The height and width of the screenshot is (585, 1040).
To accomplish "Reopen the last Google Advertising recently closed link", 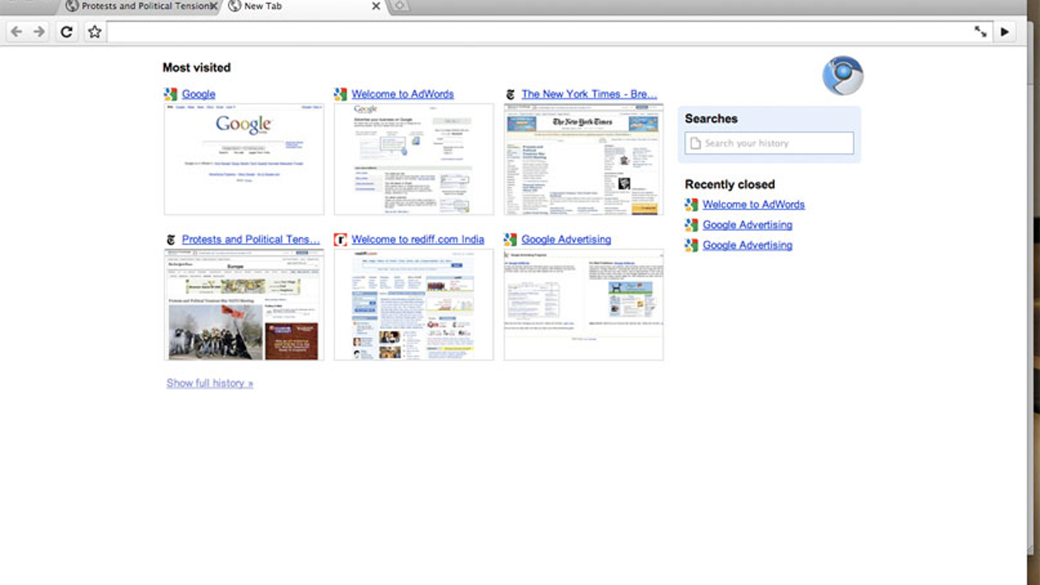I will click(747, 245).
